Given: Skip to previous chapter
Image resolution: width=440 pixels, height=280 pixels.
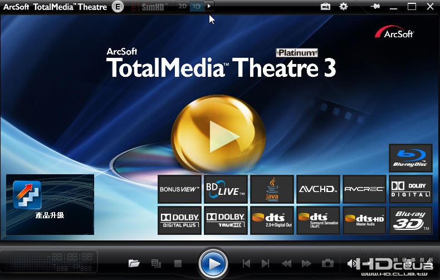Looking at the screenshot, I should (246, 263).
